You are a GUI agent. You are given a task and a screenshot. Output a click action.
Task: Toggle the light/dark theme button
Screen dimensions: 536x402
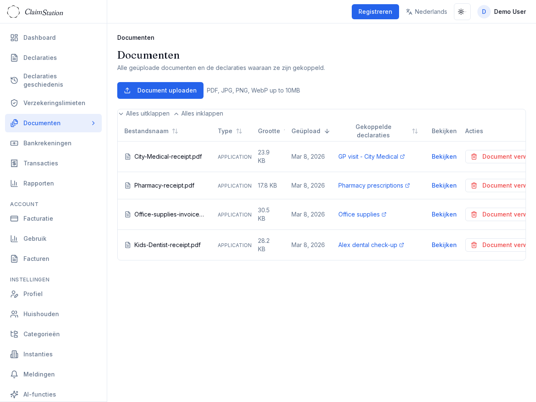tap(462, 12)
